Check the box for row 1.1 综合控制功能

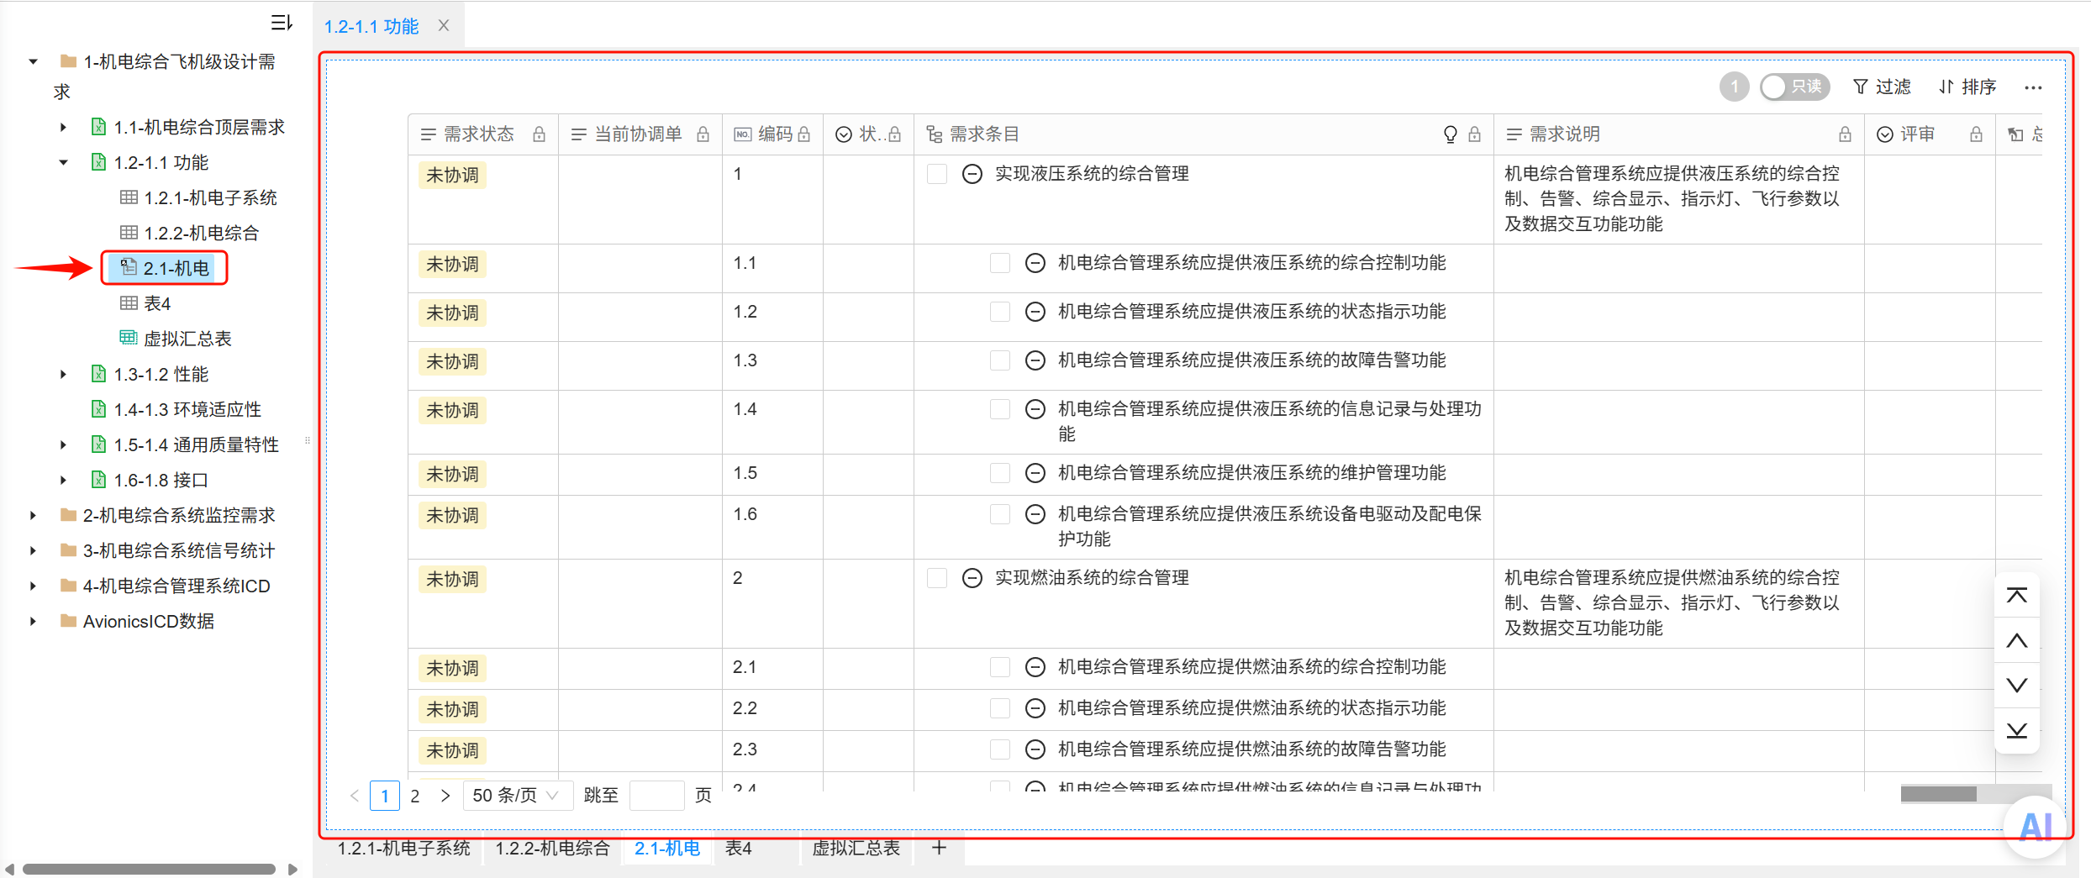[1000, 263]
